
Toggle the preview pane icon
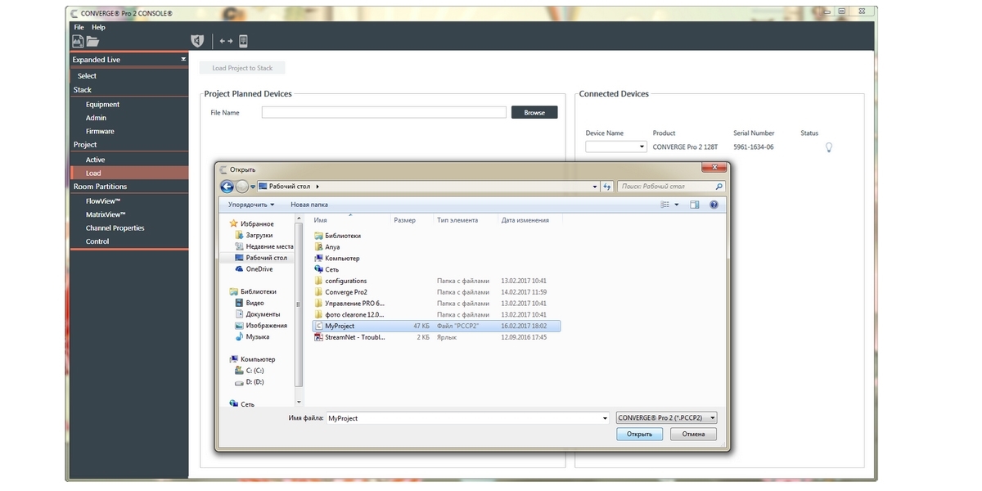coord(695,205)
